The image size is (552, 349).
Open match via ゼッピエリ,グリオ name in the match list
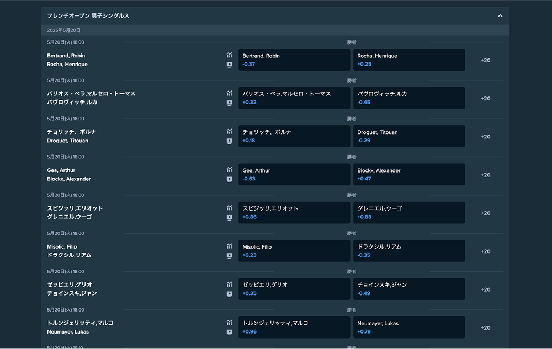pyautogui.click(x=70, y=284)
